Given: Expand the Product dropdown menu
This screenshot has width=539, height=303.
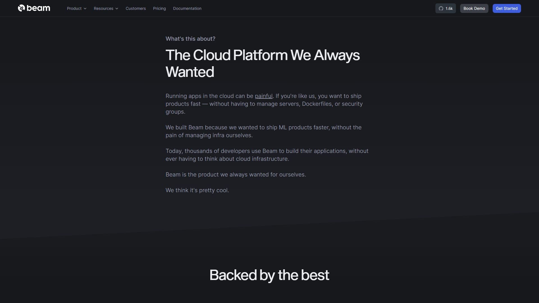Looking at the screenshot, I should coord(77,8).
